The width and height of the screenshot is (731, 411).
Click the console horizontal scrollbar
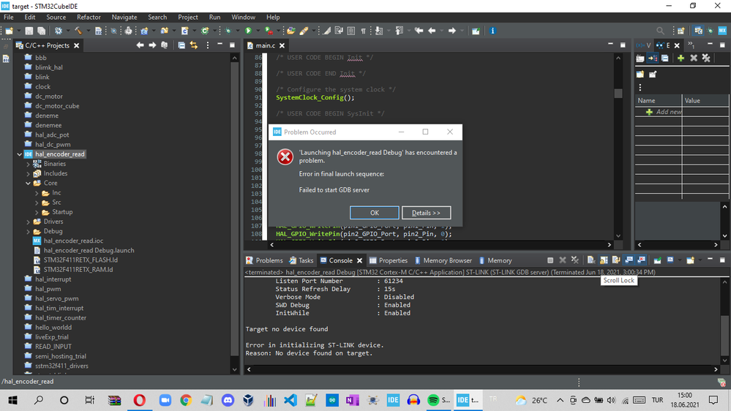click(x=482, y=369)
